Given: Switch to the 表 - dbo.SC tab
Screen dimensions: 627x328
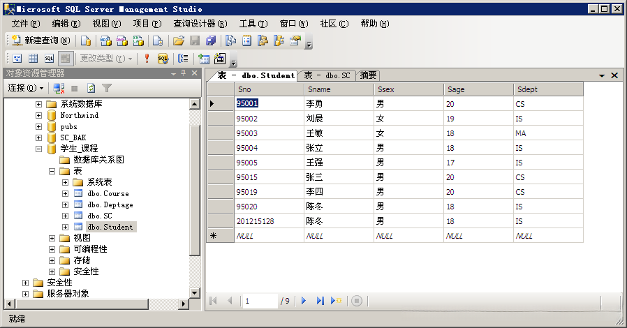Looking at the screenshot, I should (327, 75).
